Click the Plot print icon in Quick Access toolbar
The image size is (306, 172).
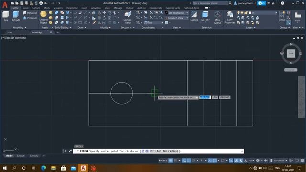pyautogui.click(x=41, y=3)
